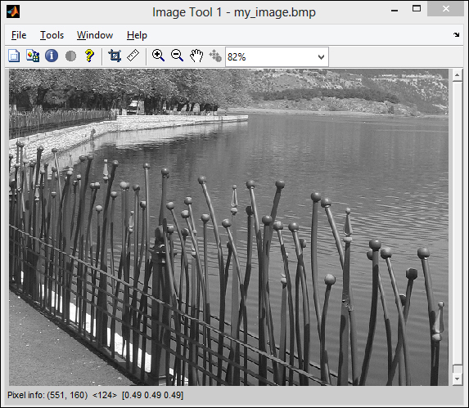Select the Measure Distance ruler tool
Screen dimensions: 469x408
point(133,56)
